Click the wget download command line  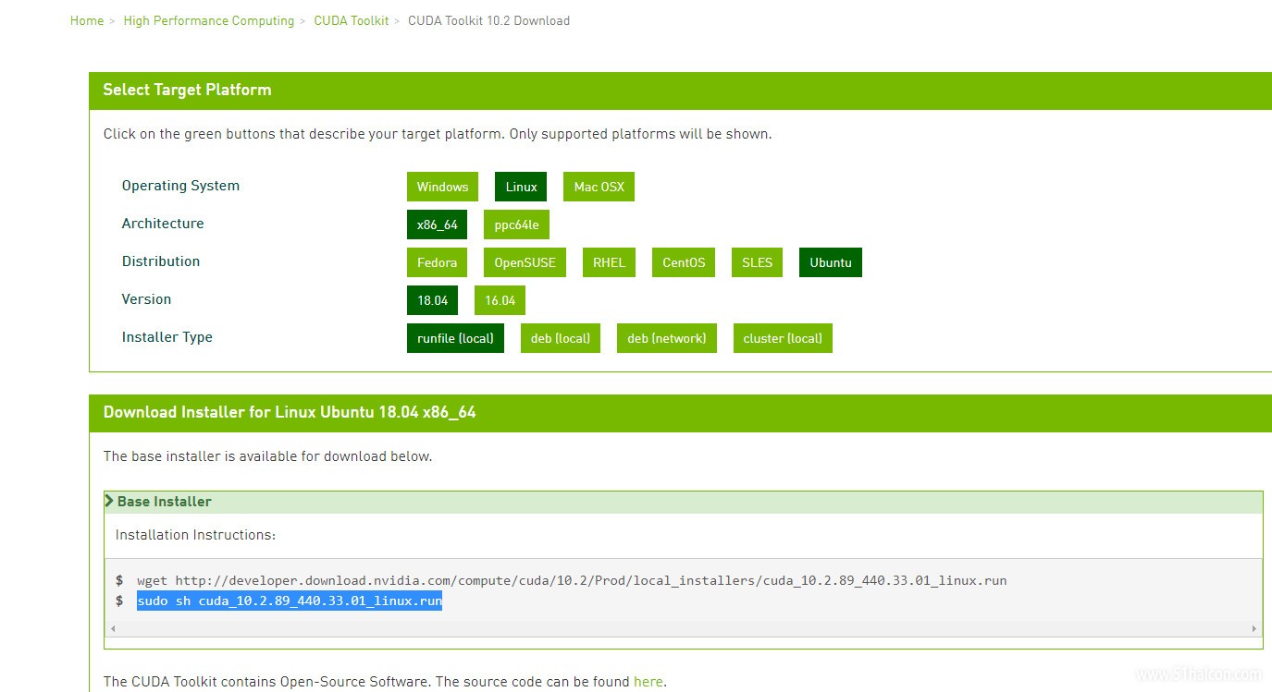tap(572, 580)
